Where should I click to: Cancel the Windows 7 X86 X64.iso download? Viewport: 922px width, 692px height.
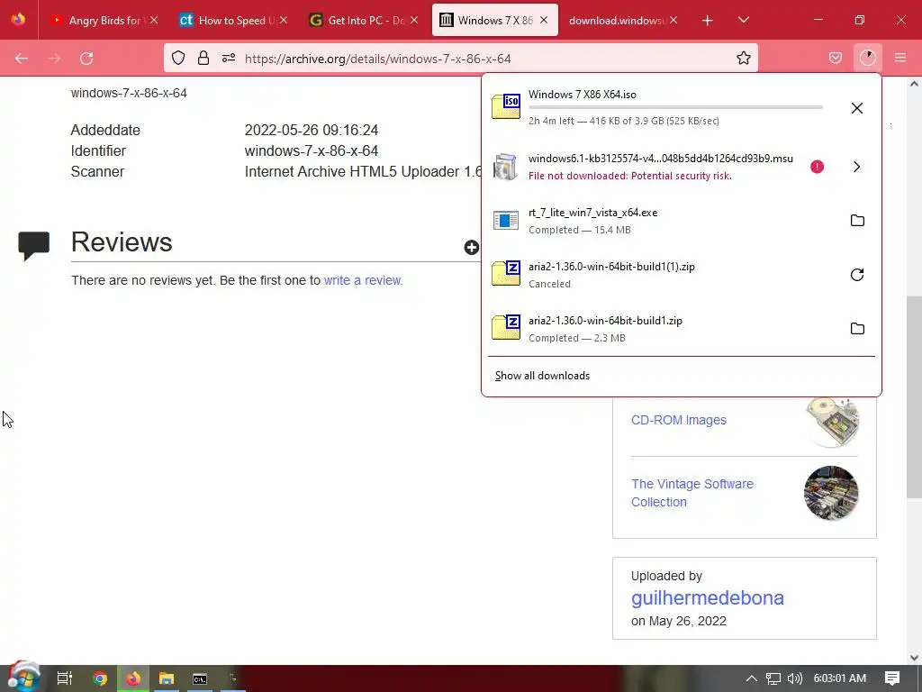857,108
